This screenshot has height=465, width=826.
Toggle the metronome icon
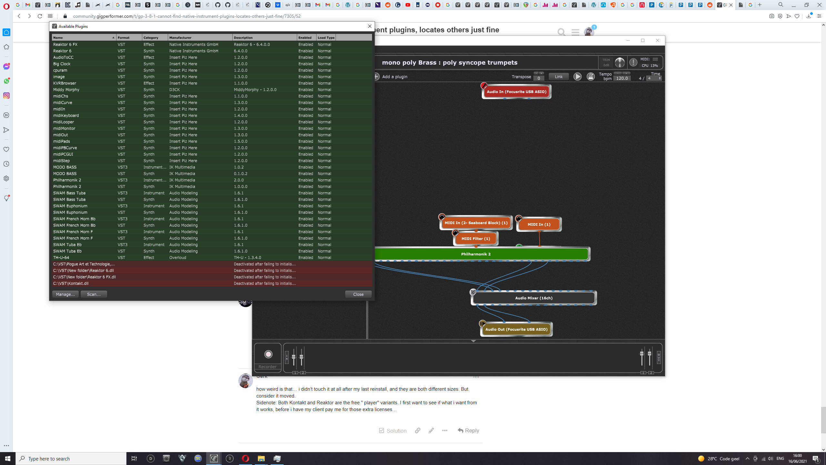tap(590, 77)
